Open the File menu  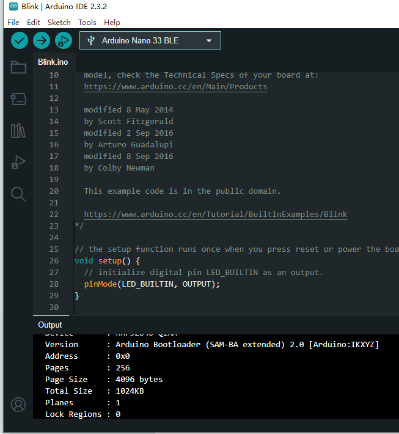13,22
